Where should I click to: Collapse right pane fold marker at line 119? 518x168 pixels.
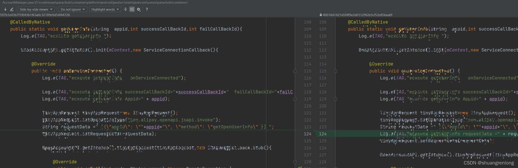(x=335, y=99)
